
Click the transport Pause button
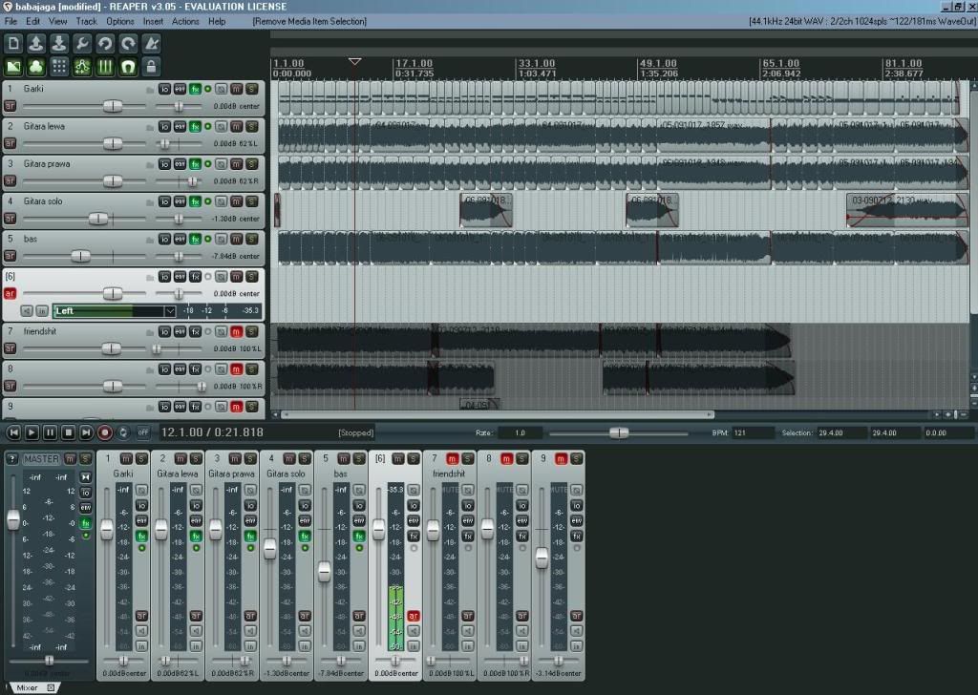pyautogui.click(x=50, y=432)
